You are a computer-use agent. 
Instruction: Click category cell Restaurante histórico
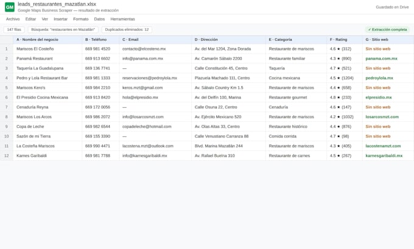coord(296,127)
